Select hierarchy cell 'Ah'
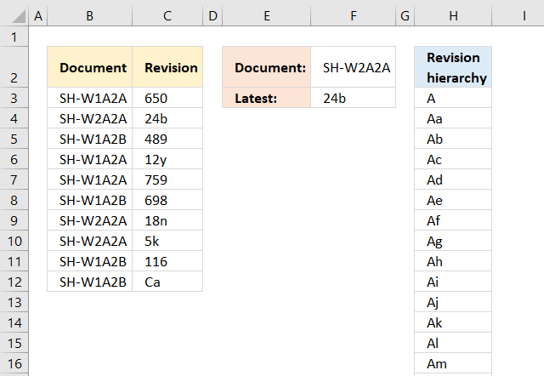The width and height of the screenshot is (544, 376). [453, 261]
